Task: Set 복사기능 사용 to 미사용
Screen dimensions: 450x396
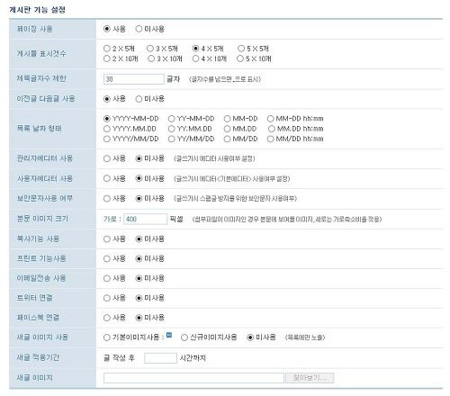Action: click(x=139, y=239)
